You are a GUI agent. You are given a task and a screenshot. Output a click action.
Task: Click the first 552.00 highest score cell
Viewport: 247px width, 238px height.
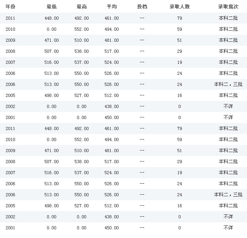click(x=82, y=29)
